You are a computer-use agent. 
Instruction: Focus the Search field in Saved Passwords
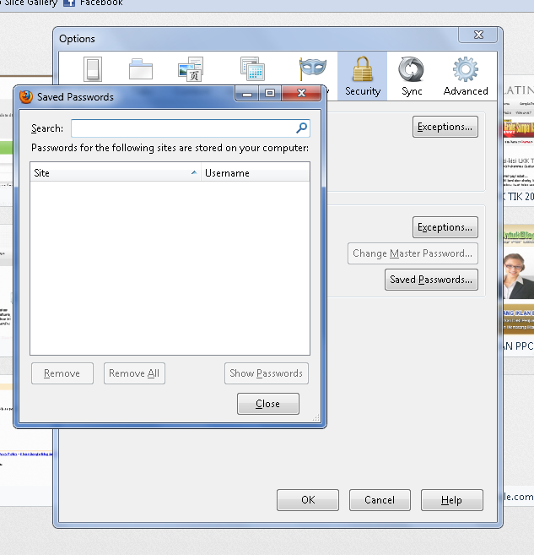coord(190,128)
